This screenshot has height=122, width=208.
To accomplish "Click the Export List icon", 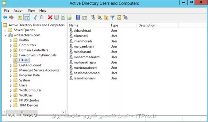I will (70, 17).
